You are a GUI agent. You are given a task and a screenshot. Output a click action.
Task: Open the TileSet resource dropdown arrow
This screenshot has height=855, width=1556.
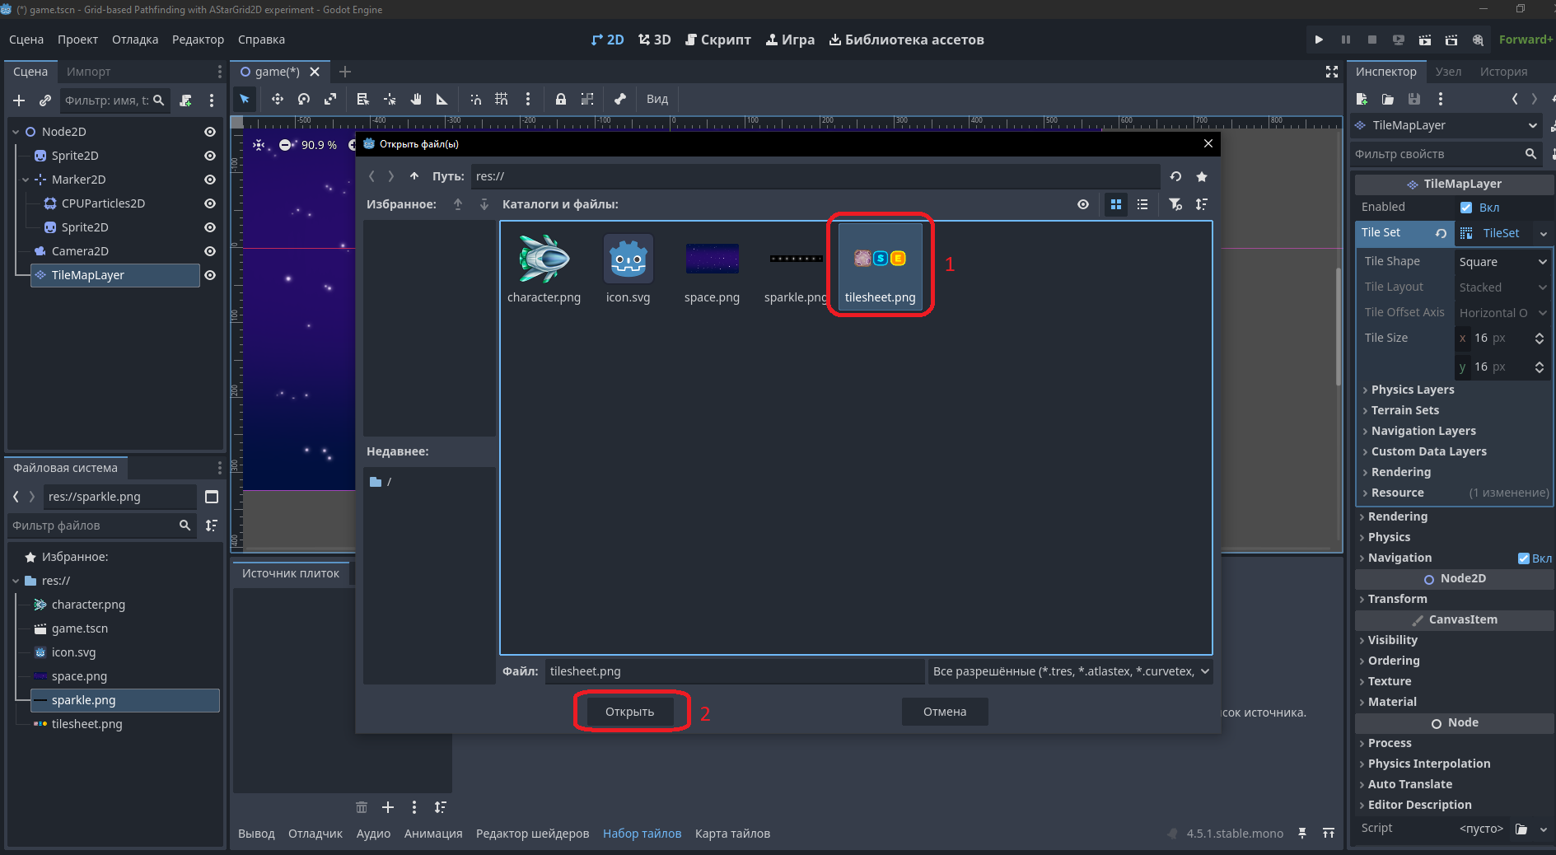(x=1543, y=234)
